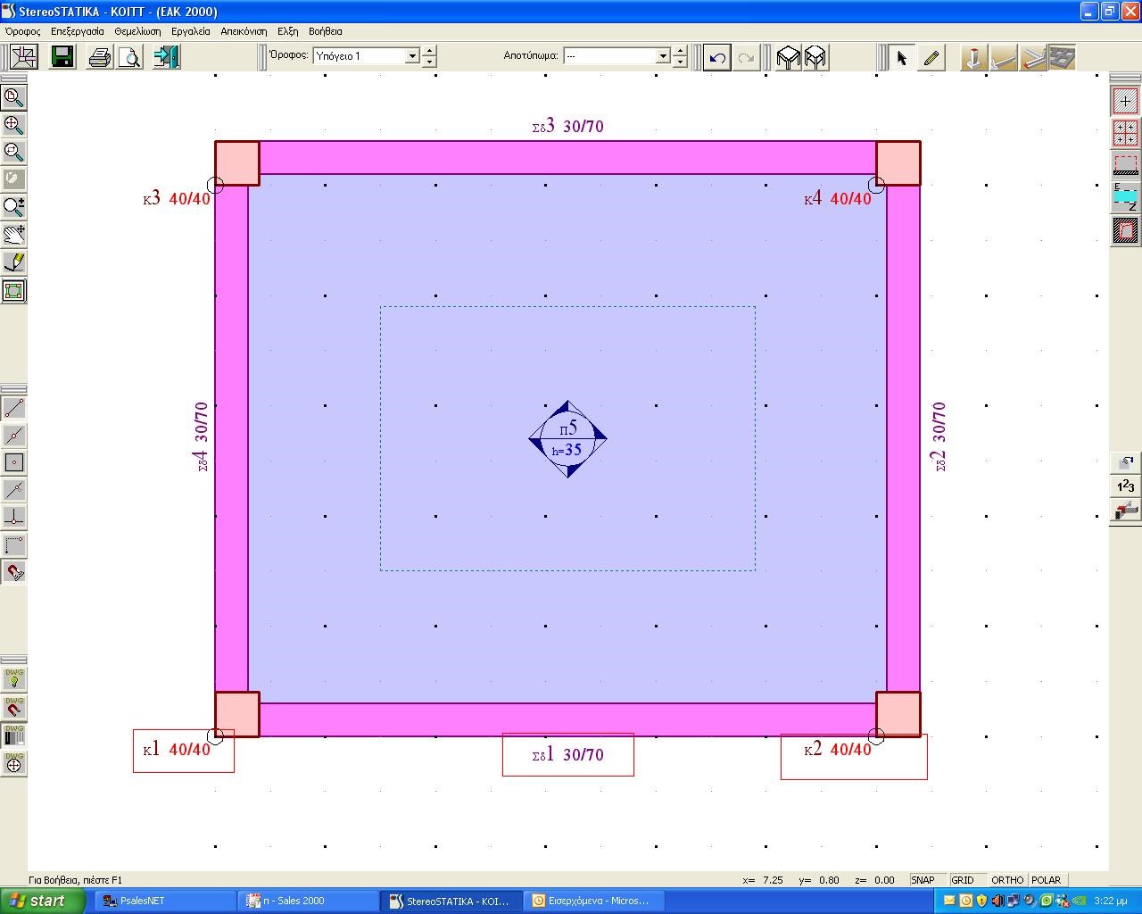The image size is (1142, 914).
Task: Select the arrow pointer tool
Action: [902, 58]
